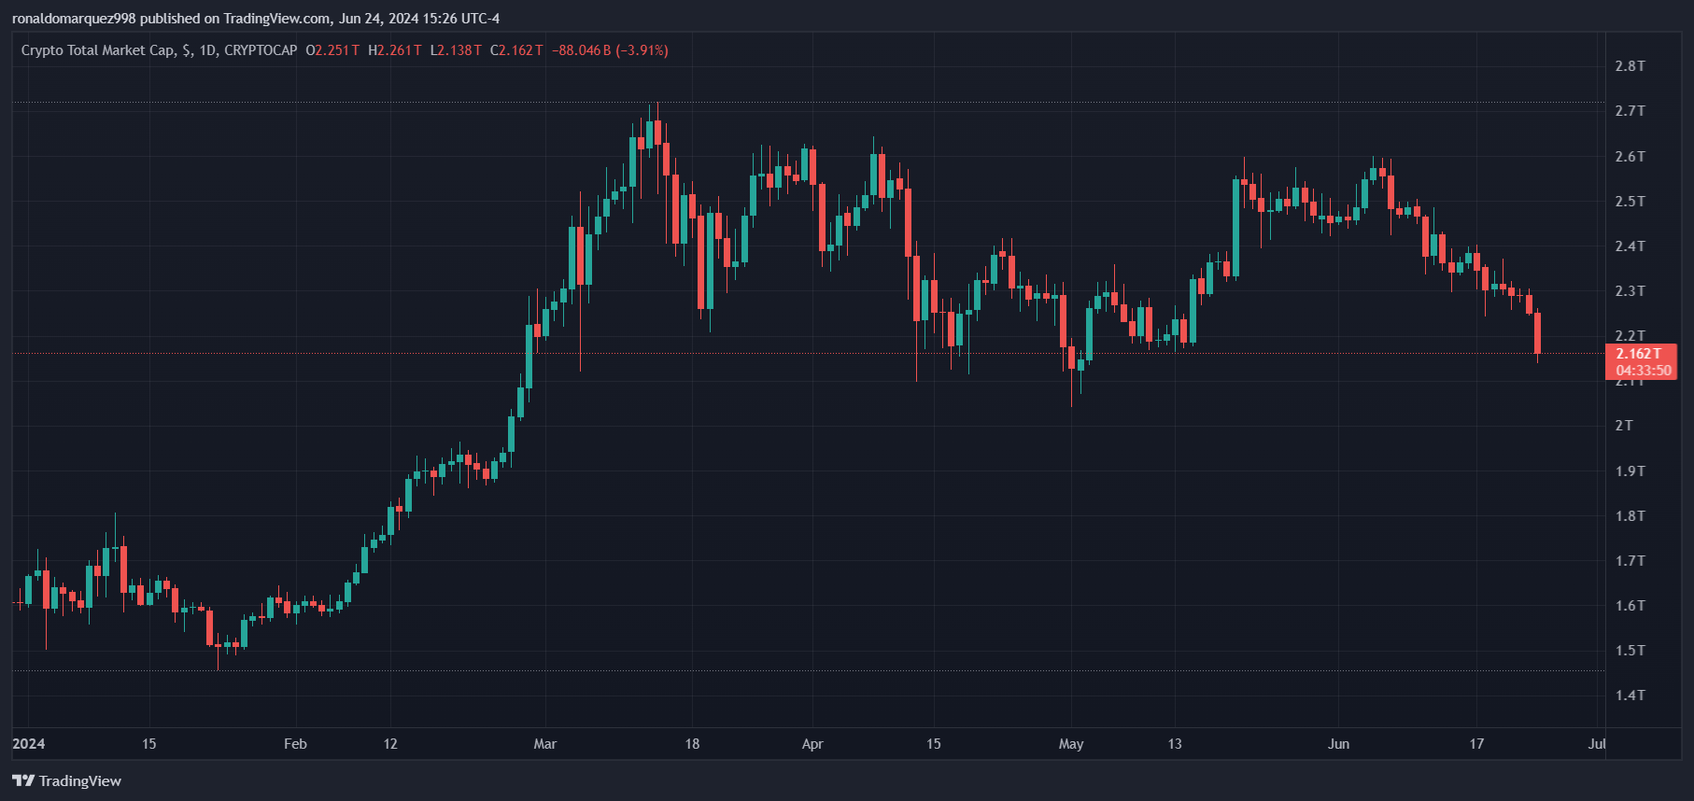The height and width of the screenshot is (801, 1694).
Task: Click the 1D interval label in legend
Action: point(207,50)
